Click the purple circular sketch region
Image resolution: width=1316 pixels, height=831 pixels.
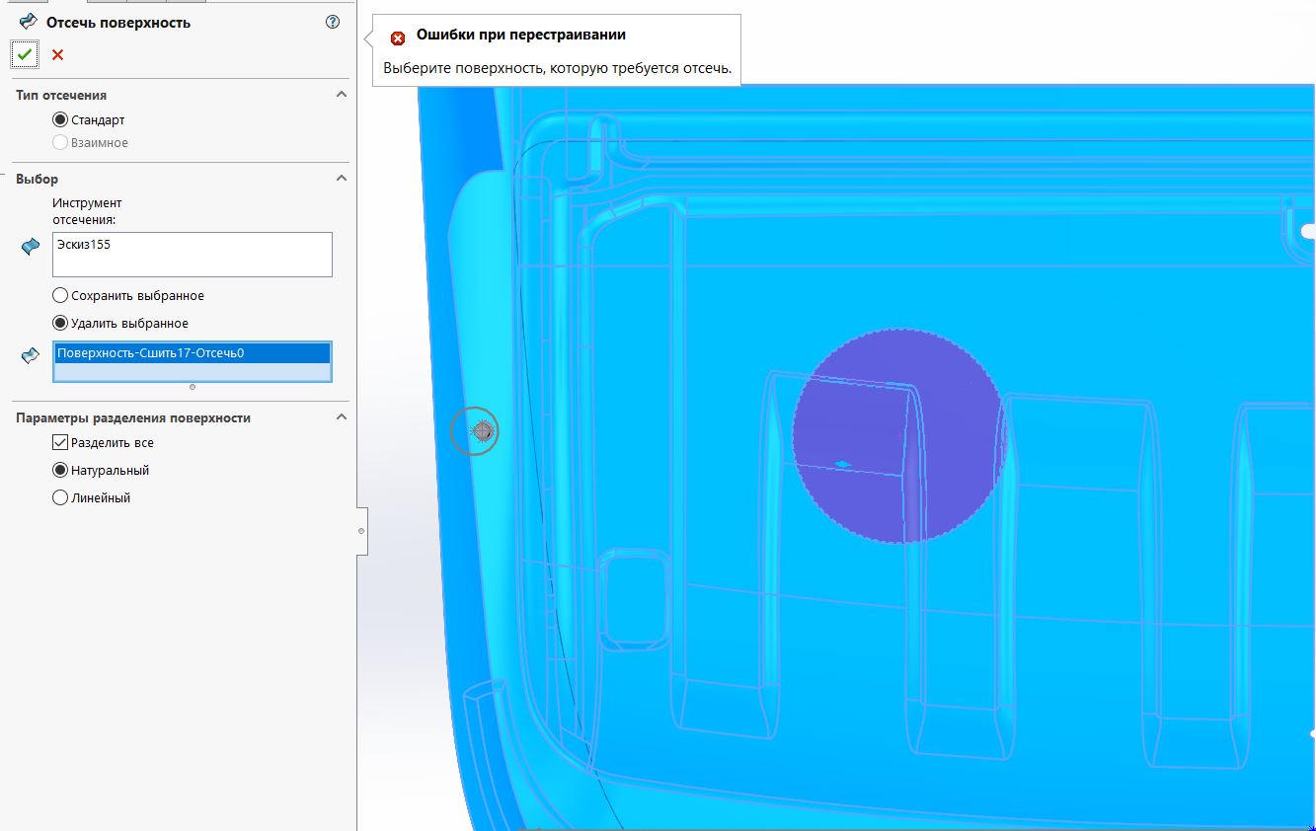tap(898, 435)
